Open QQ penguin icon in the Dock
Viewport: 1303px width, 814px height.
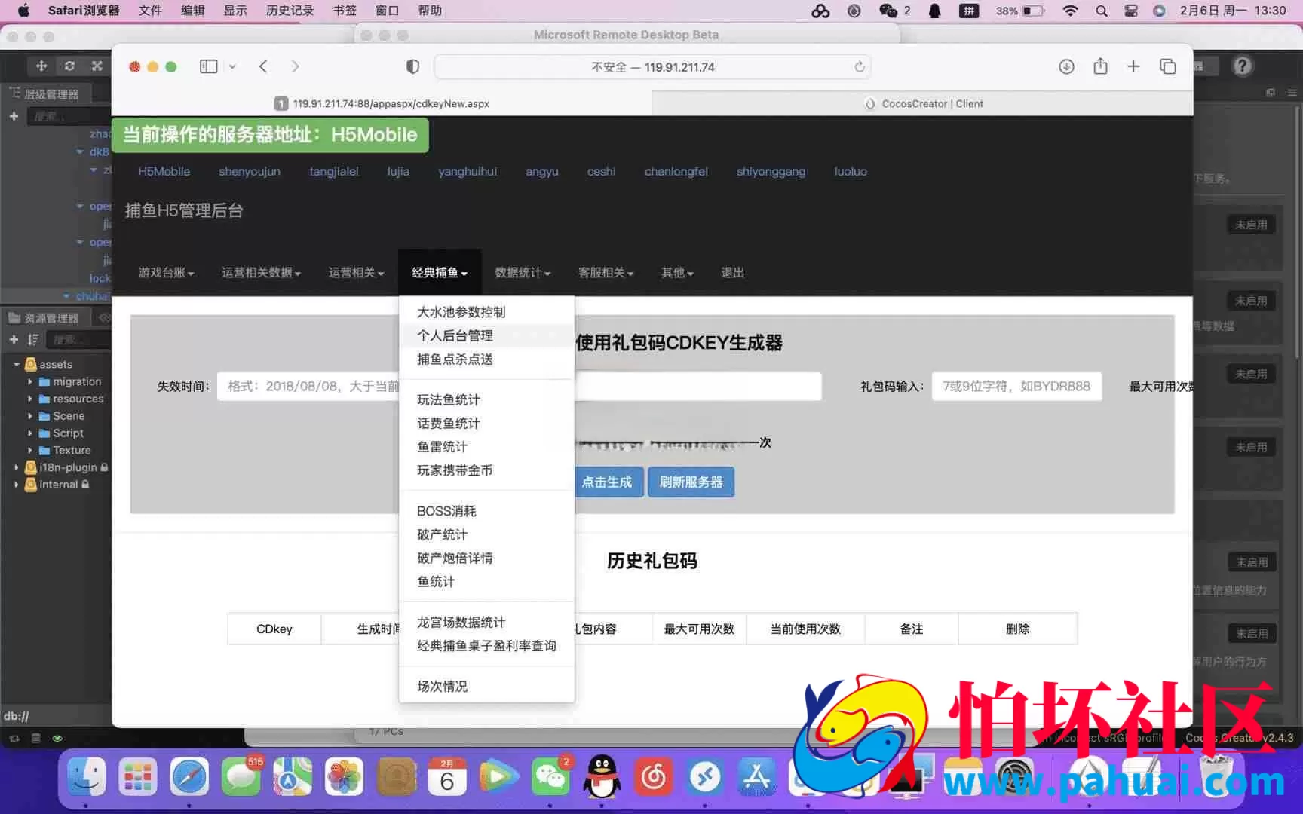(602, 777)
